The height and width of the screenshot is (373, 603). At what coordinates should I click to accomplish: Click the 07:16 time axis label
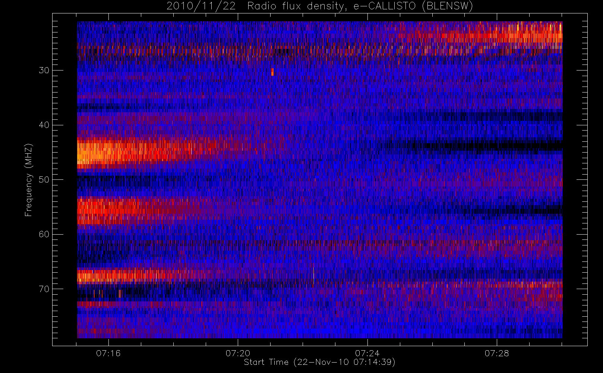pos(108,353)
